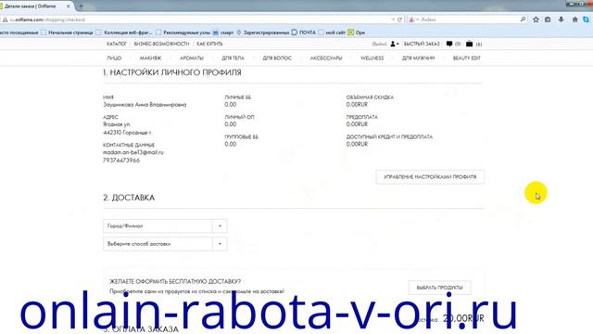
Task: Reload the page with the refresh icon
Action: [399, 19]
